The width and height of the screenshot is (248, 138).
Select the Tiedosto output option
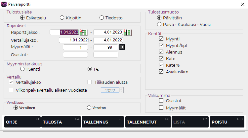coord(102,18)
